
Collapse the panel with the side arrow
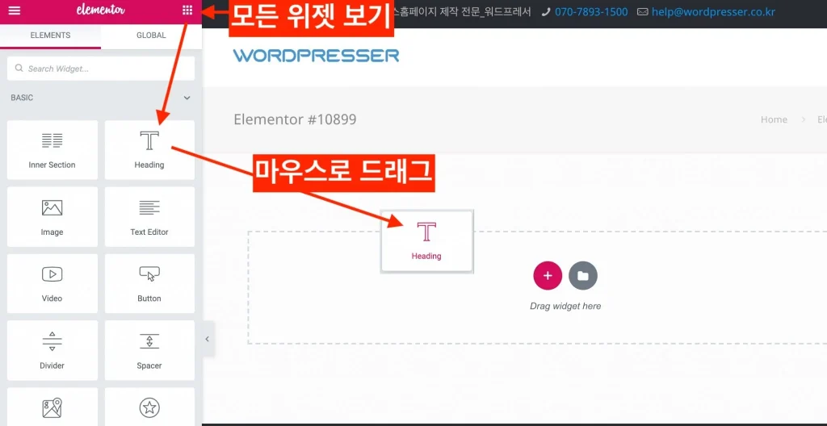tap(208, 339)
